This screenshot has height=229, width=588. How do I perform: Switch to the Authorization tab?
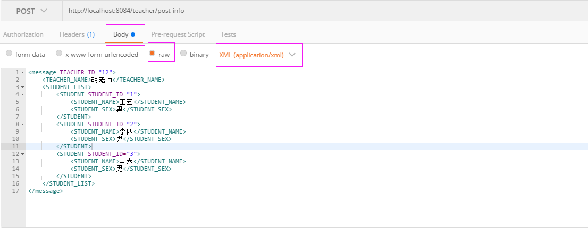23,34
